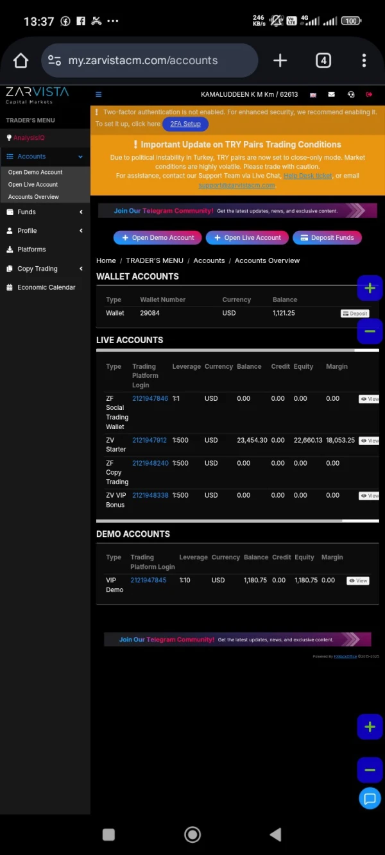Image resolution: width=385 pixels, height=855 pixels.
Task: Open the Accounts sidebar menu item
Action: point(45,157)
